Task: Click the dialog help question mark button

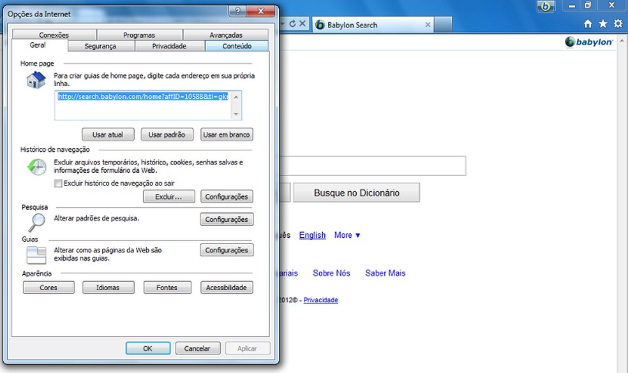Action: point(238,11)
